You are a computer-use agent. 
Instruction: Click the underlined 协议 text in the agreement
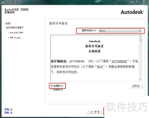tap(100, 67)
